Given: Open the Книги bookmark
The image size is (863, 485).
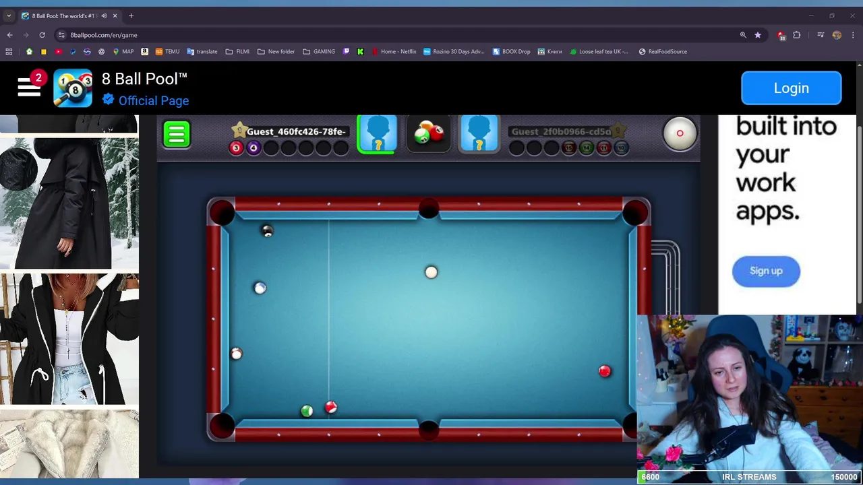Looking at the screenshot, I should pyautogui.click(x=549, y=51).
